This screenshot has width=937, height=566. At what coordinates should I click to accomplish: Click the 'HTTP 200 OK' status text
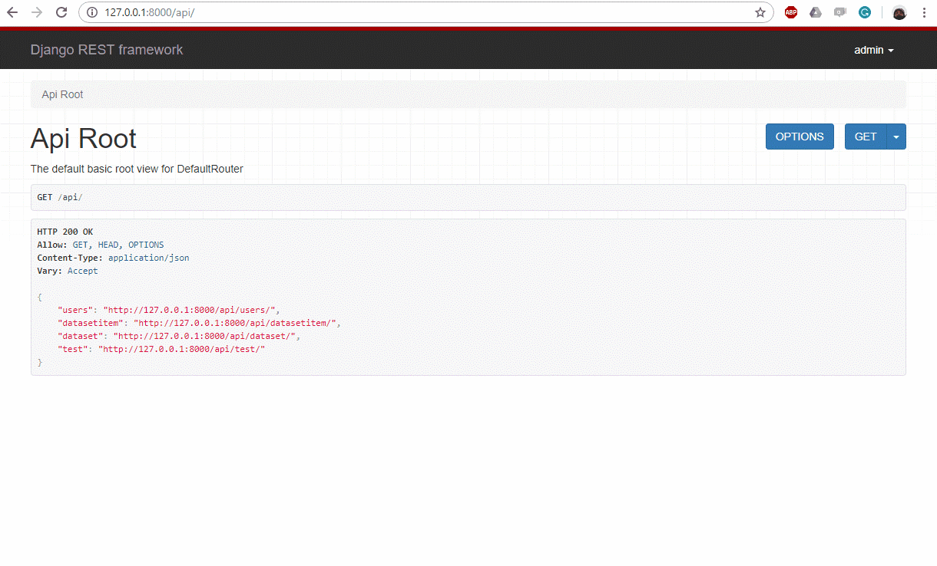coord(65,232)
